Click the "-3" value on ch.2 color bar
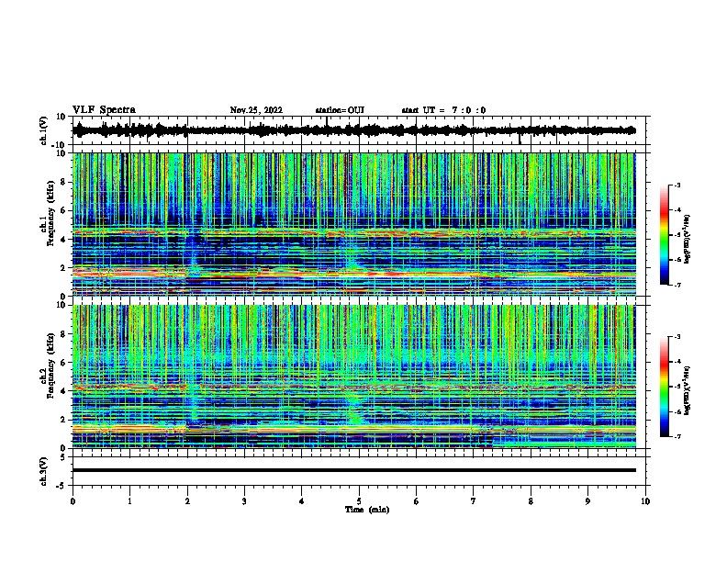The image size is (727, 562). 677,337
